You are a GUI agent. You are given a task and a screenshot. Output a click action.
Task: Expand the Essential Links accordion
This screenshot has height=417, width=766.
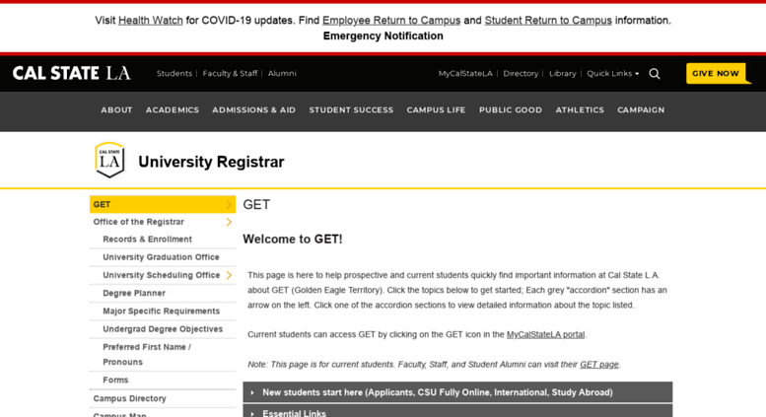[x=457, y=412]
